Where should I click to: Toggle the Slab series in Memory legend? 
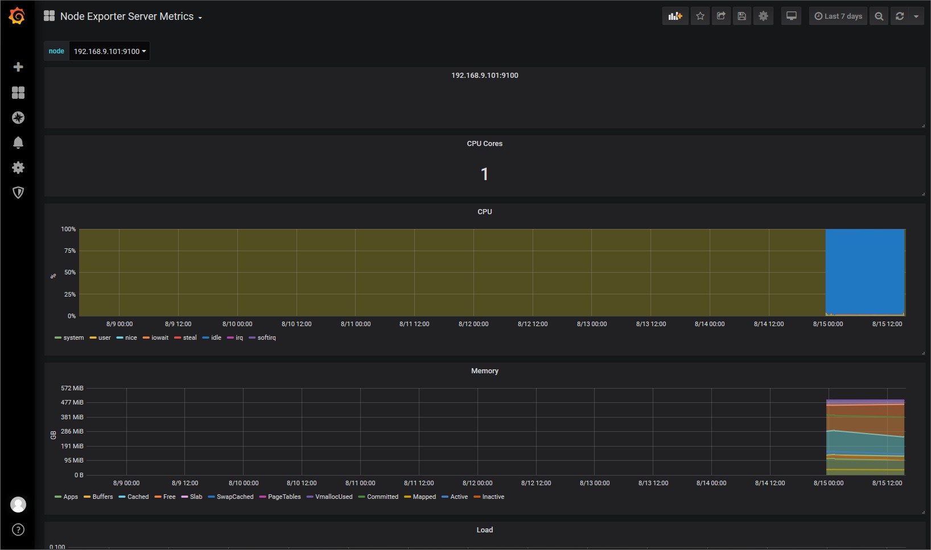click(192, 497)
